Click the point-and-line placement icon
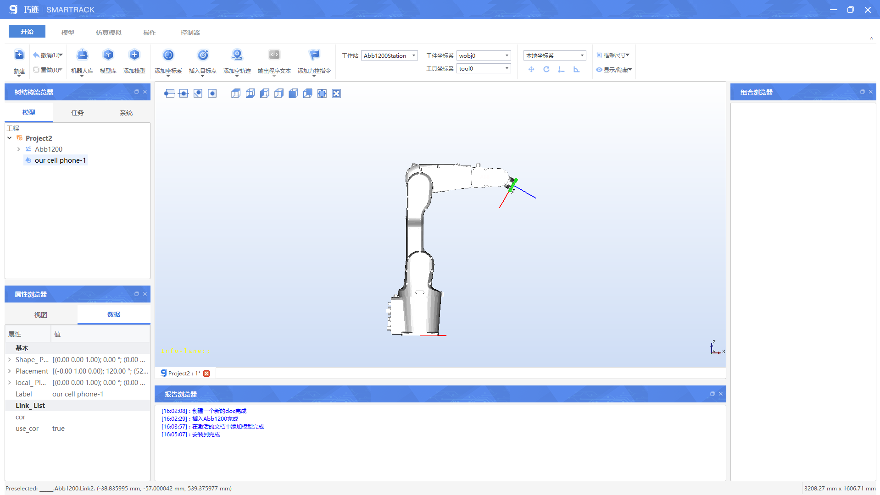 [x=561, y=70]
